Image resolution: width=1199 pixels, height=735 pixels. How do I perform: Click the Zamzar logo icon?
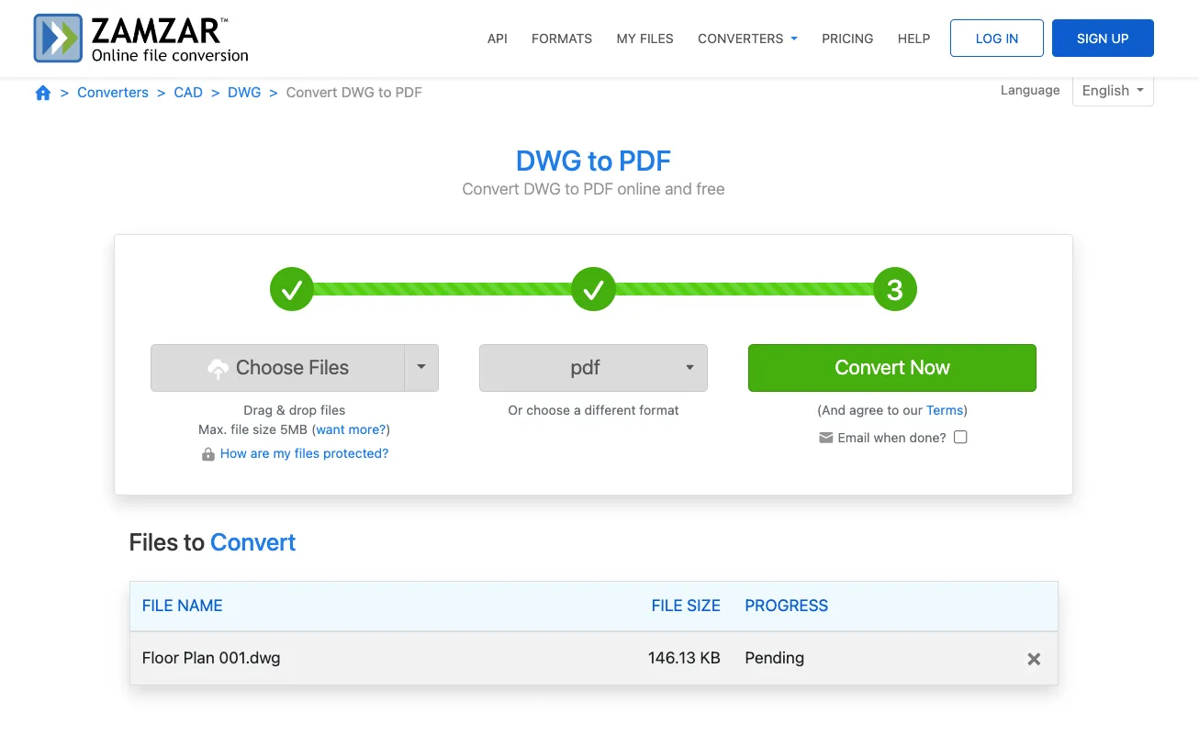tap(58, 39)
